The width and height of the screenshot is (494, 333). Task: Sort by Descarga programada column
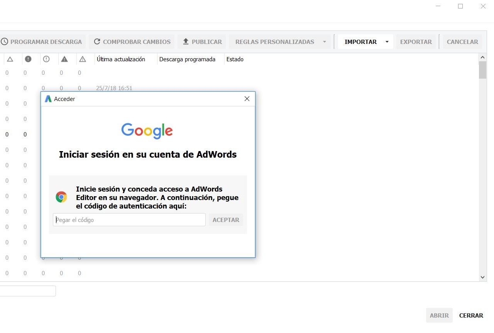pos(187,59)
